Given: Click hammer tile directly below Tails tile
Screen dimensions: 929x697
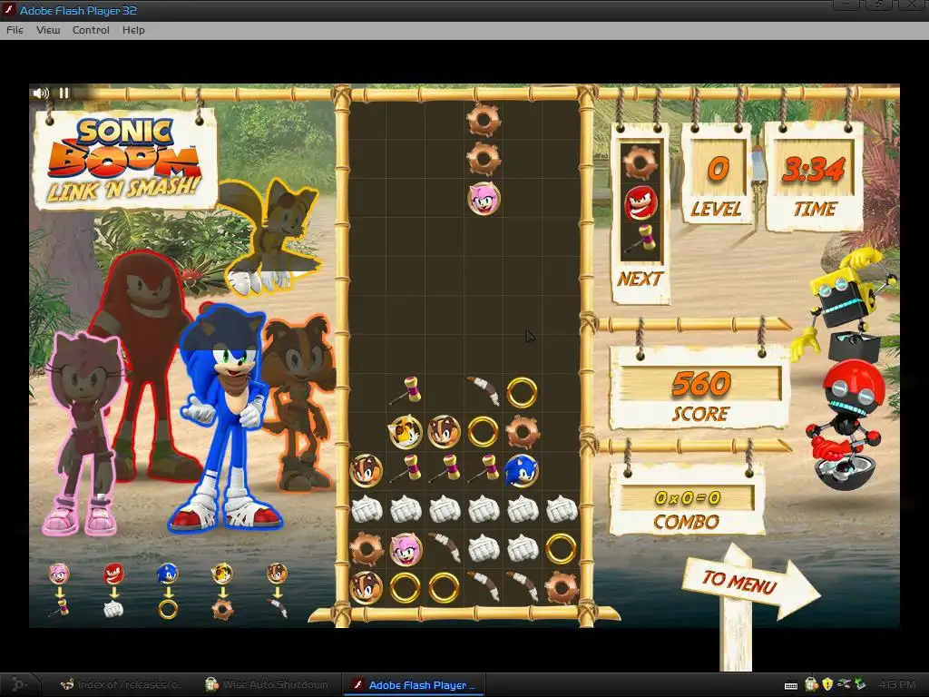Looking at the screenshot, I should point(406,469).
